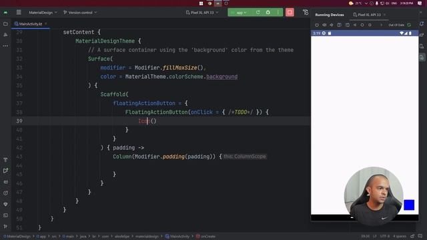Click the onCreate breadcrumb segment
Screen dimensions: 427x240
tap(206, 237)
